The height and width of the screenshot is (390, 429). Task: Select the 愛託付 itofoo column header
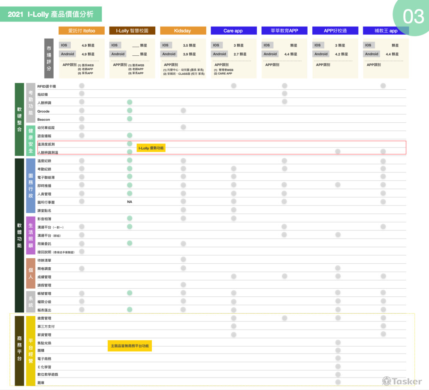pos(82,31)
